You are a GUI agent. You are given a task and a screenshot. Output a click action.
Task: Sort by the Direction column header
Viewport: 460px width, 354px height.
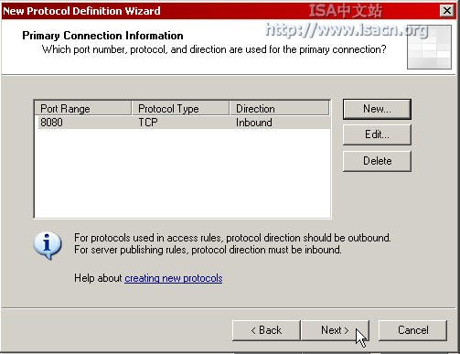(279, 109)
